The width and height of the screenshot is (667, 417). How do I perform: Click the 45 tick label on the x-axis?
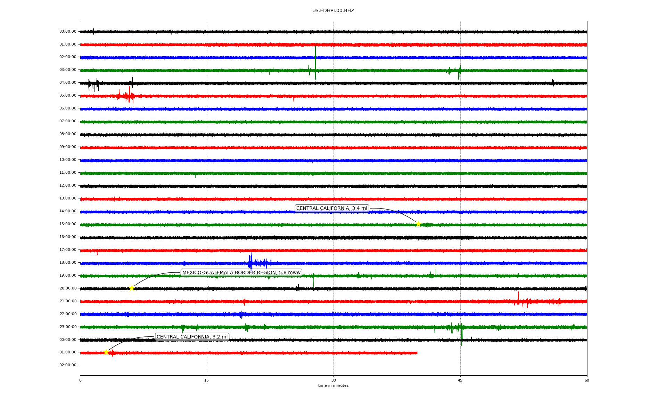pos(460,380)
